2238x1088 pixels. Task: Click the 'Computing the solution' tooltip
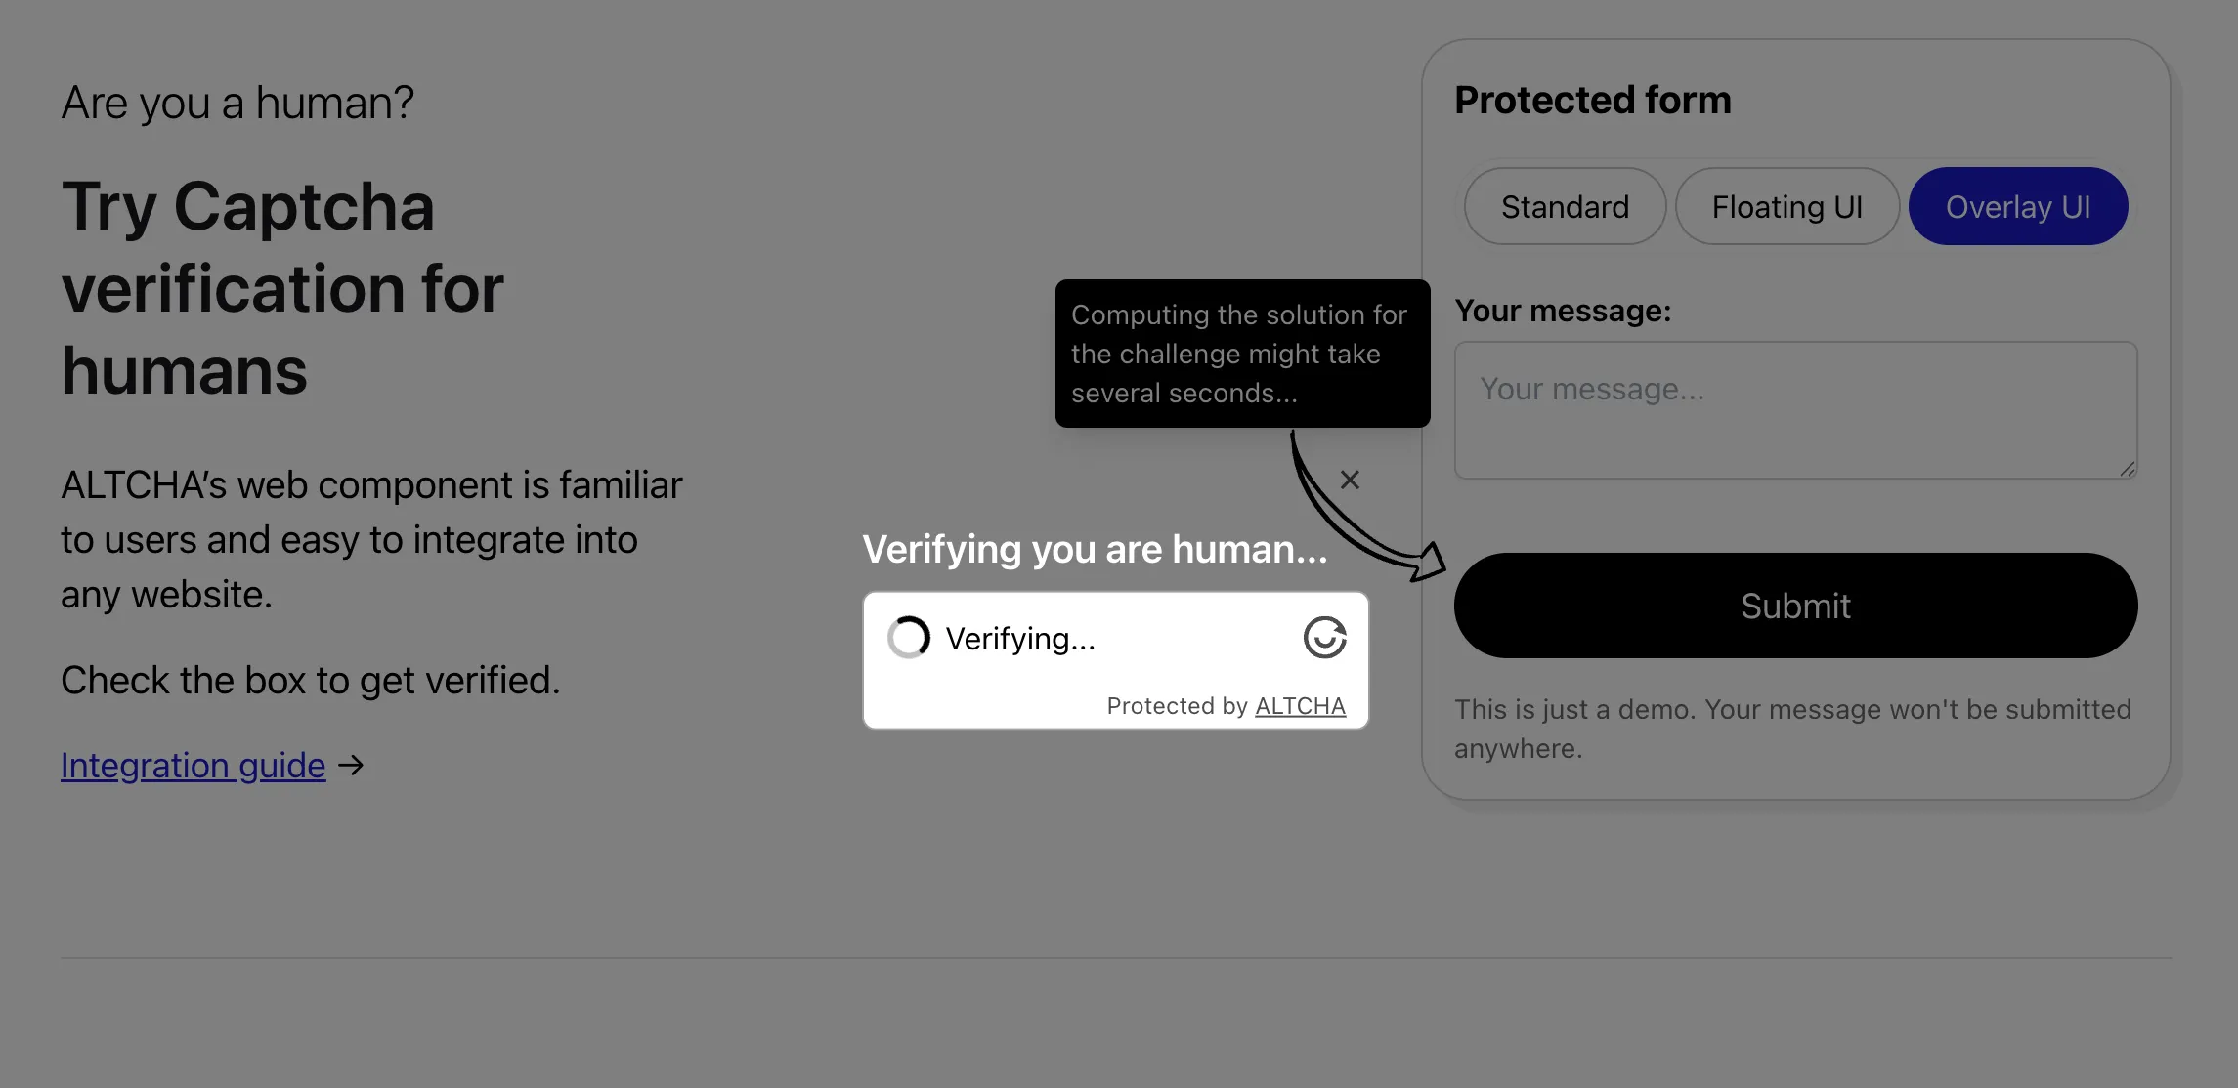tap(1242, 354)
